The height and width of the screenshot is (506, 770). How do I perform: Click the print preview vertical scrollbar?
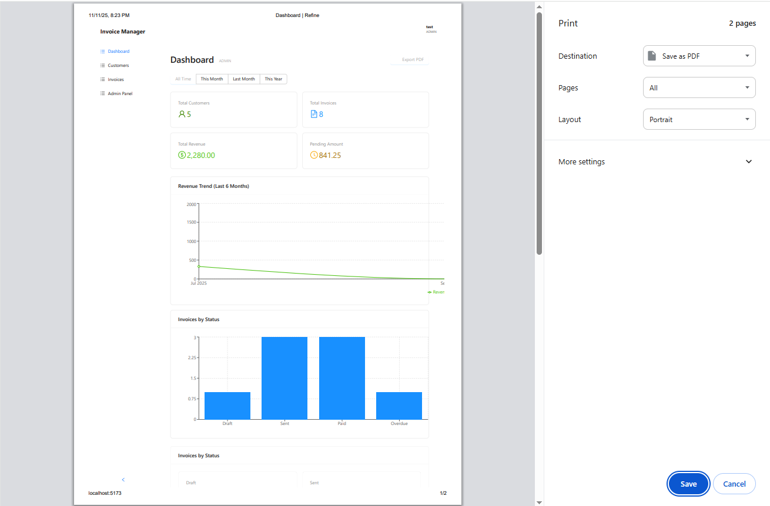[x=539, y=134]
